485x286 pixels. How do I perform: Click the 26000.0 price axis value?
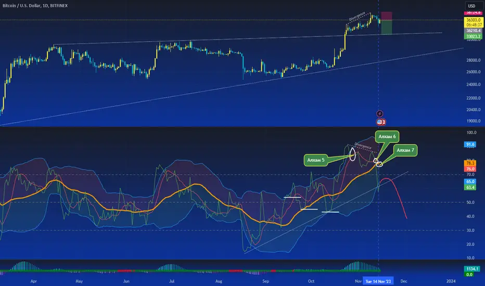[473, 72]
